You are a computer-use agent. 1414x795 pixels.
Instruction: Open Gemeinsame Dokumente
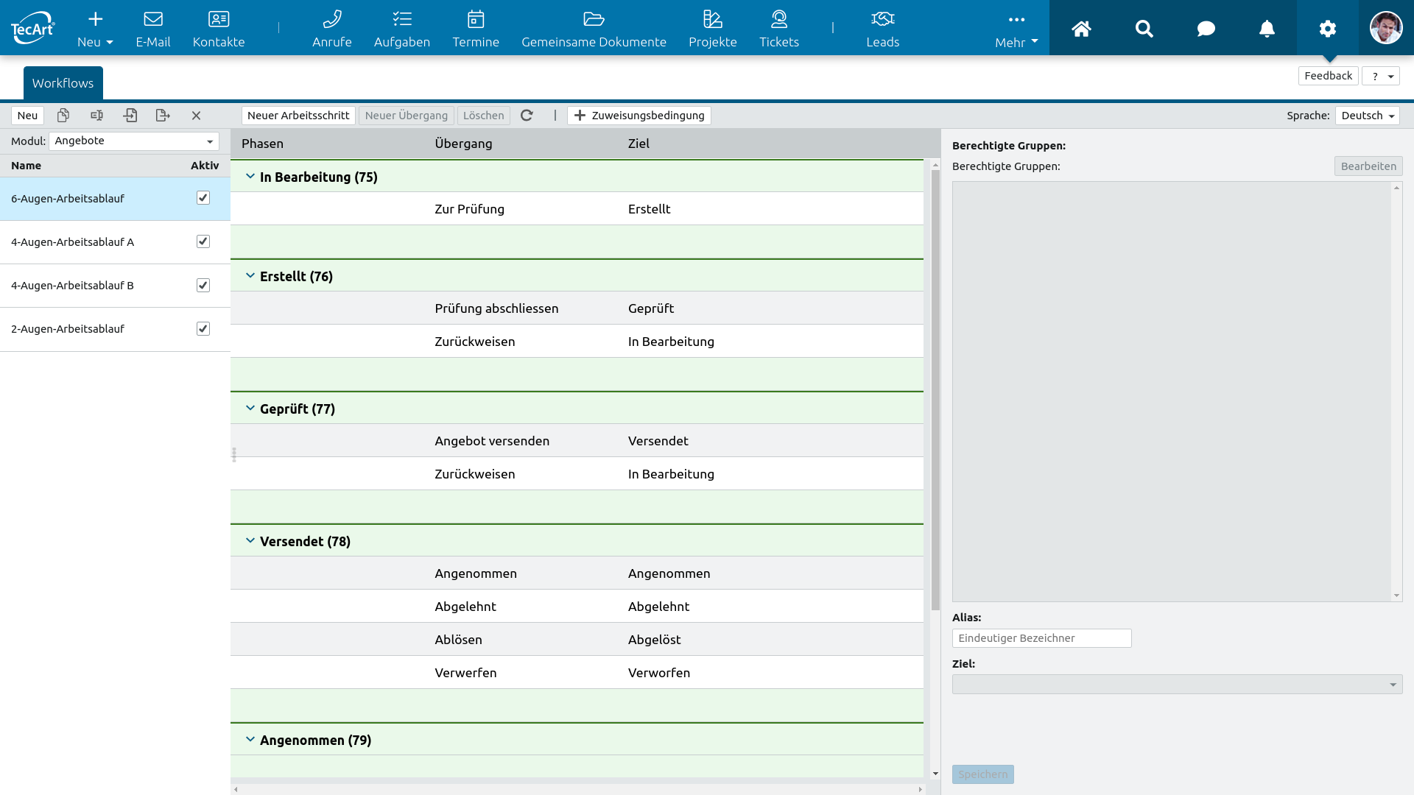click(x=594, y=28)
